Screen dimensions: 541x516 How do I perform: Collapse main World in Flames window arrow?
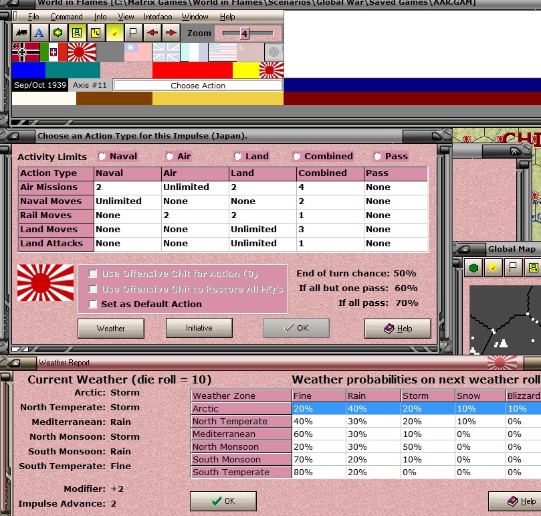pyautogui.click(x=13, y=3)
